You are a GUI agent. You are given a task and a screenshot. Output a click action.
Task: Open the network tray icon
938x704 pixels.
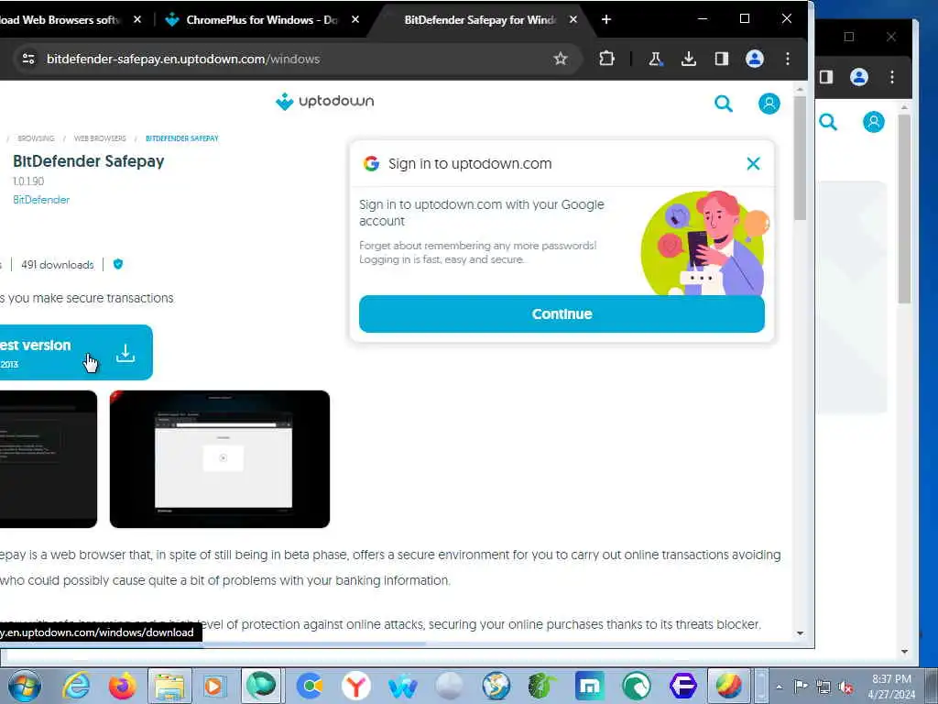pos(823,687)
